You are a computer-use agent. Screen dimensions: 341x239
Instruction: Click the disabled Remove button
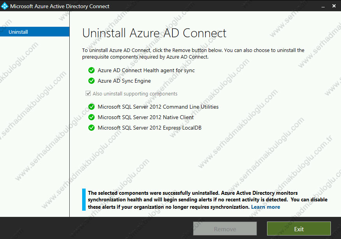(x=225, y=229)
